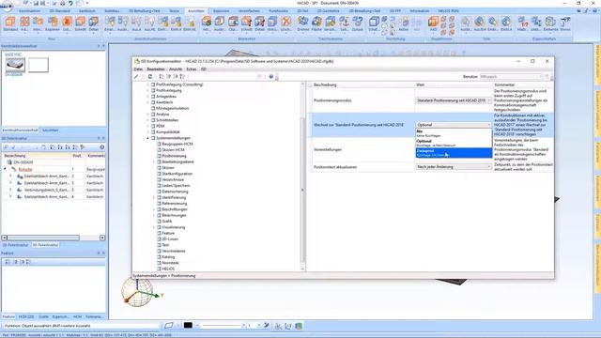The width and height of the screenshot is (601, 338).
Task: Open the Benutzer combo box
Action: click(x=511, y=77)
